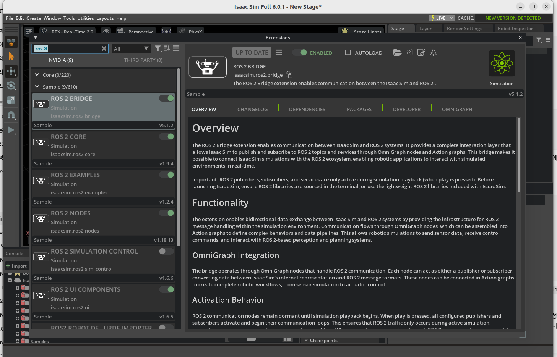The image size is (557, 357).
Task: Click the LIVE lightning button
Action: 438,18
